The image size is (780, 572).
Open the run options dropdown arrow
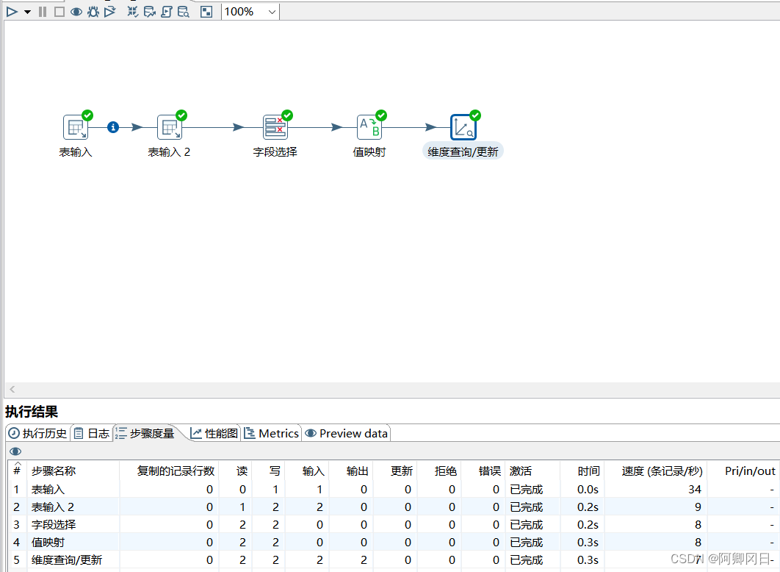tap(27, 12)
